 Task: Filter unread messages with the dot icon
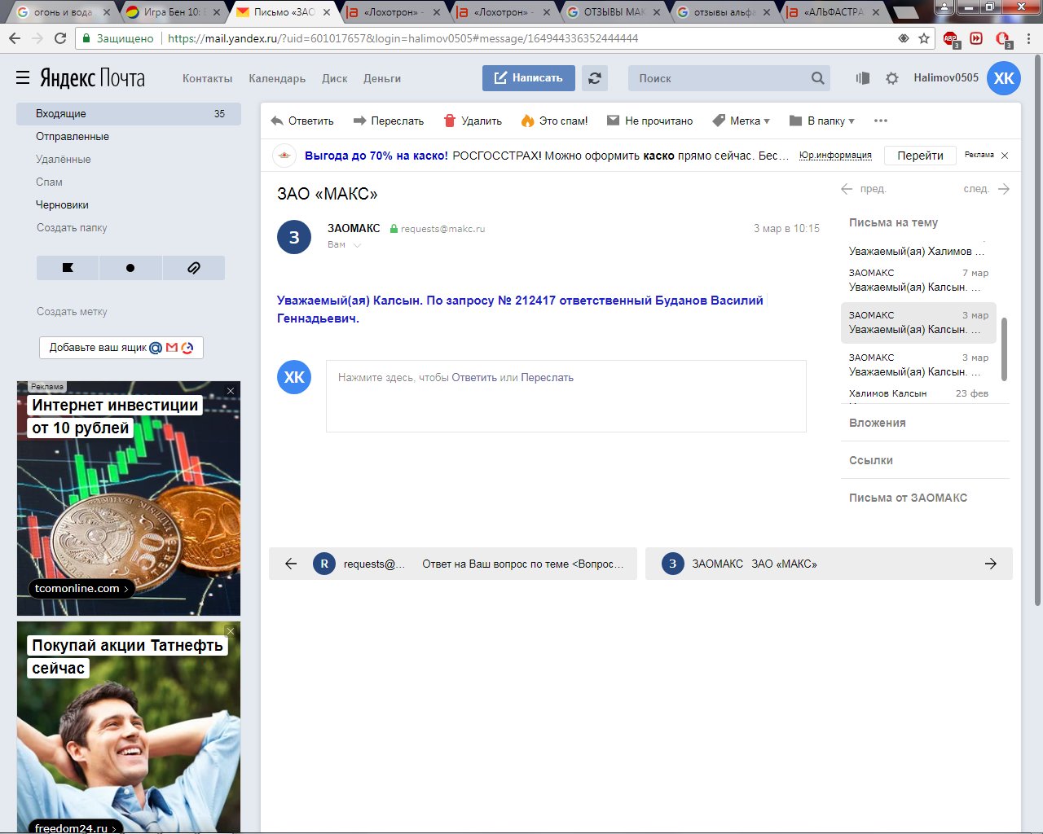coord(130,267)
